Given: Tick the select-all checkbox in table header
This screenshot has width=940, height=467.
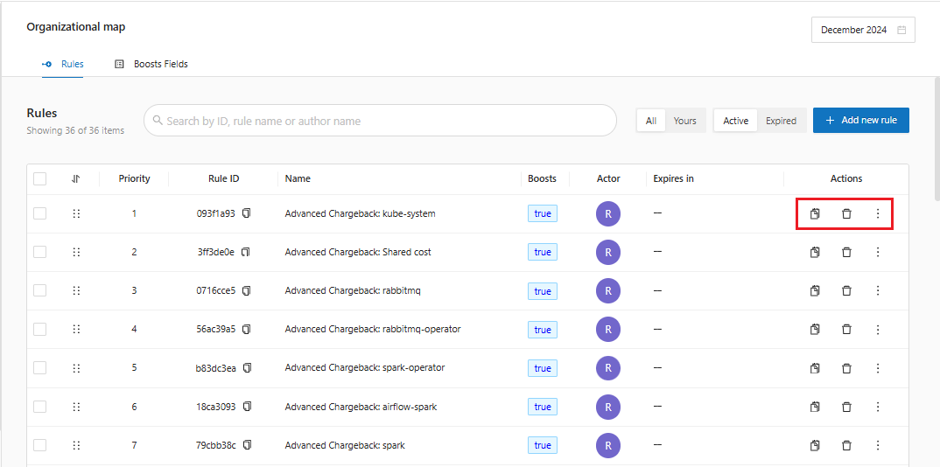Looking at the screenshot, I should (x=40, y=178).
